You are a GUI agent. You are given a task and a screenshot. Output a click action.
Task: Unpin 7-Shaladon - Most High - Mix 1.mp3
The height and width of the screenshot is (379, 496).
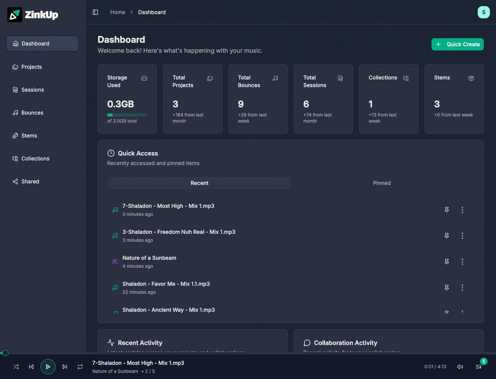pos(447,210)
